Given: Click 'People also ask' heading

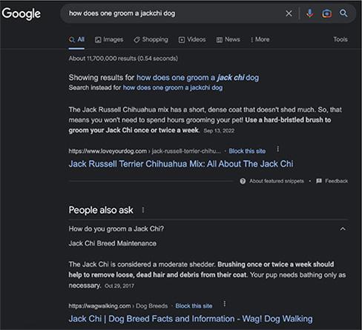Looking at the screenshot, I should [101, 210].
